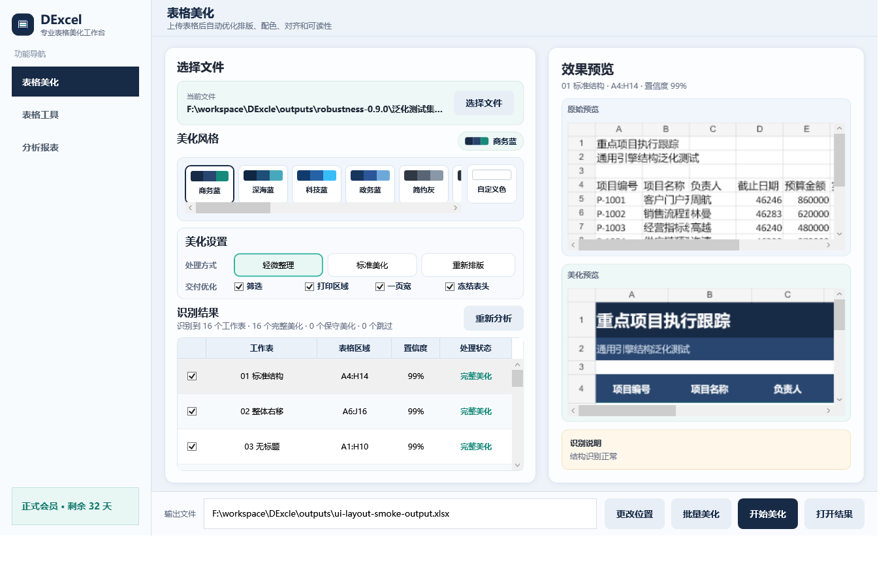888x561 pixels.
Task: Click the A1:H10 table range cell
Action: click(x=355, y=447)
